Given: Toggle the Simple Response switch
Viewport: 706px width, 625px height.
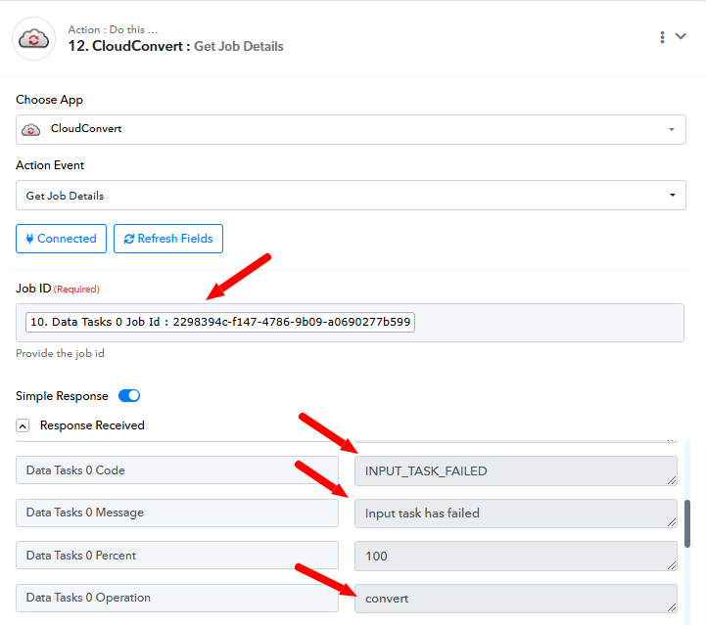Looking at the screenshot, I should click(x=129, y=396).
